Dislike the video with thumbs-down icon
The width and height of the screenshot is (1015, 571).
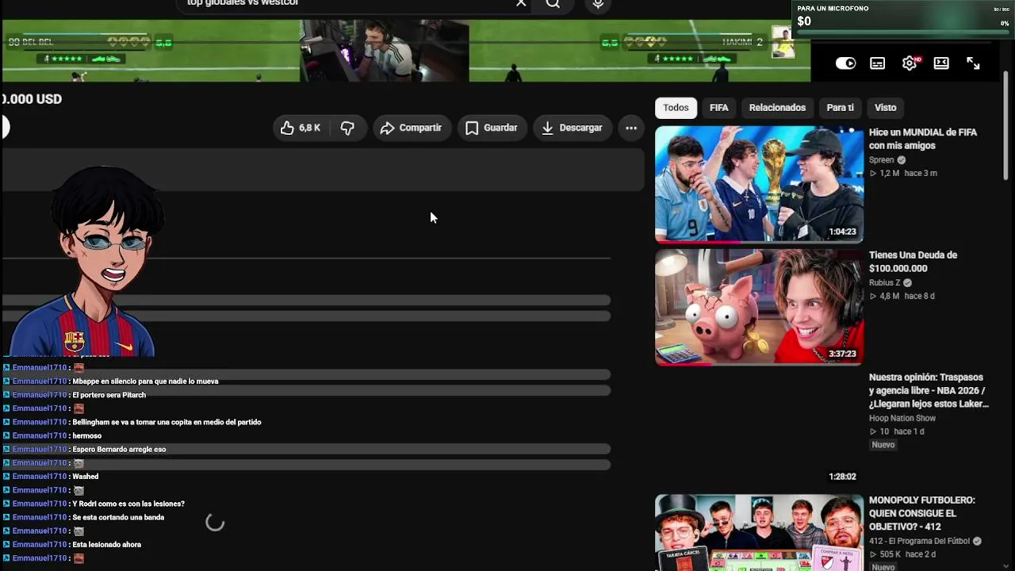[347, 128]
